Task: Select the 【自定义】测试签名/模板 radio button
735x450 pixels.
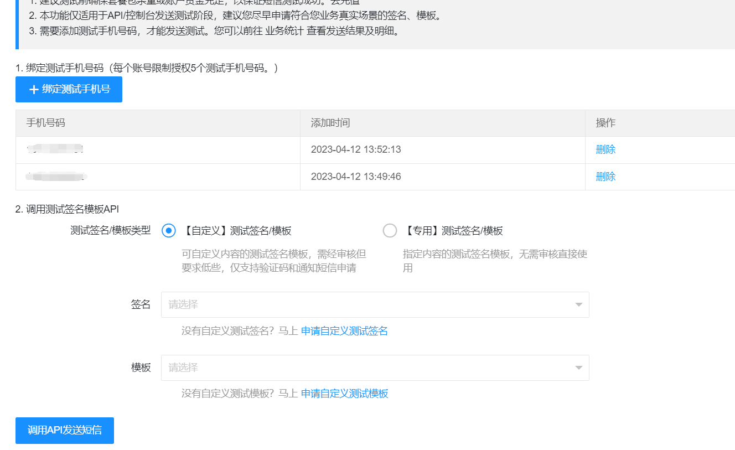Action: click(169, 231)
